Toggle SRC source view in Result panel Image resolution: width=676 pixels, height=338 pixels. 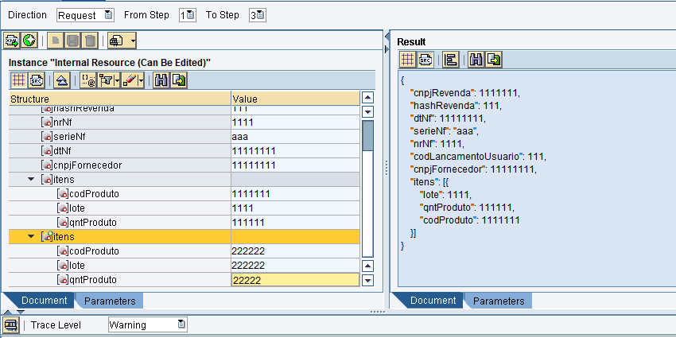tap(425, 60)
